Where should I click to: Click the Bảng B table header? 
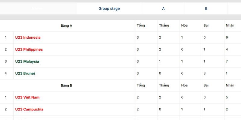[67, 85]
